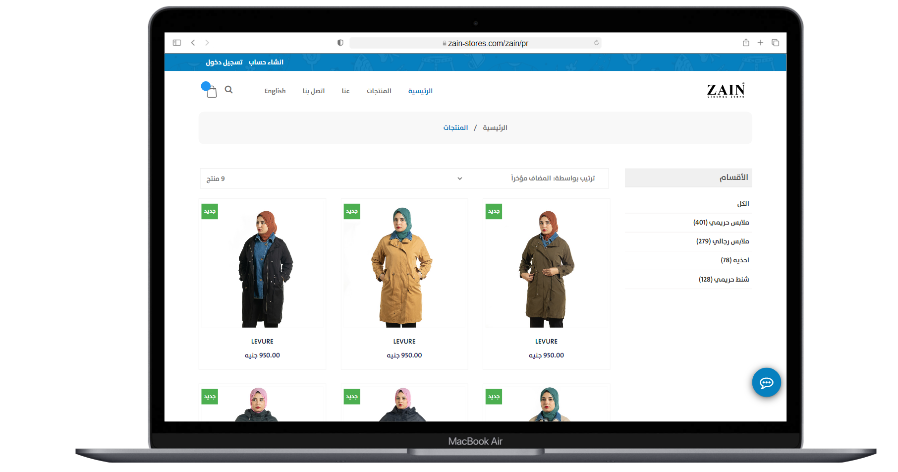Open the contact us menu اتصل بنا

[314, 91]
